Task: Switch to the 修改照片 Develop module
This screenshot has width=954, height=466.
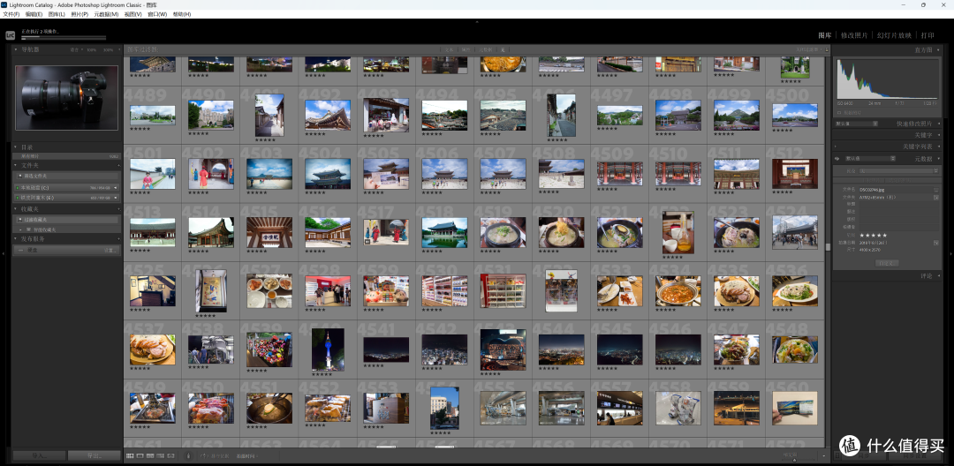Action: click(x=854, y=35)
